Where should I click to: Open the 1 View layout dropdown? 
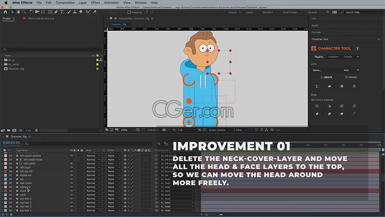pos(240,130)
